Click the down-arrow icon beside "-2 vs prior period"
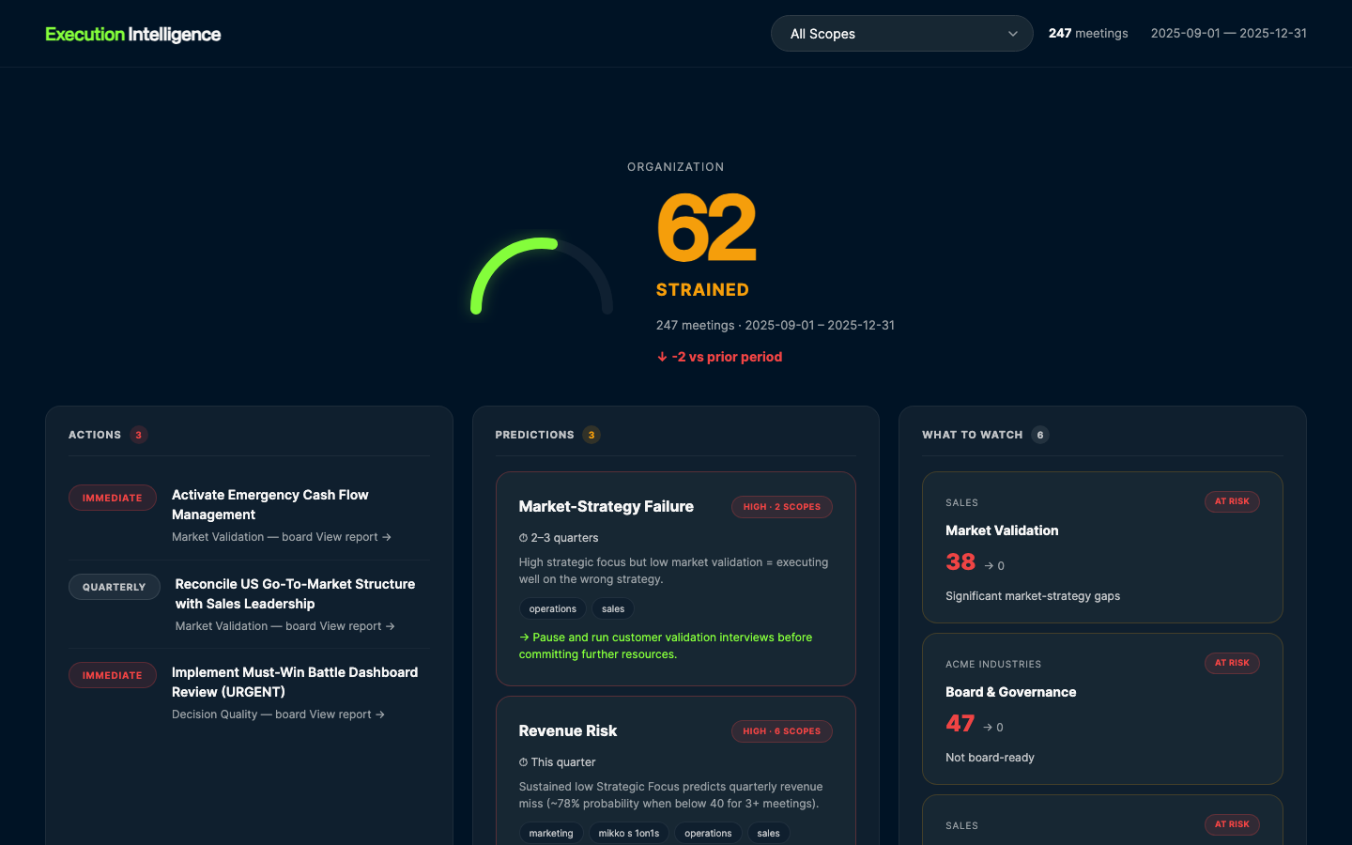 662,357
